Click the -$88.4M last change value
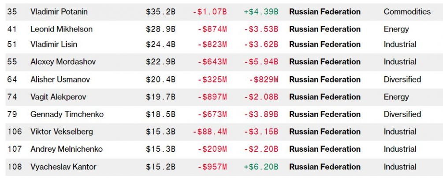Screen dimensions: 443x178 click(210, 132)
